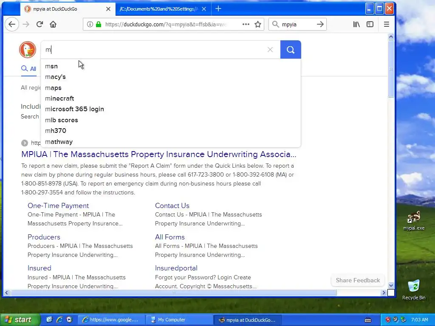Viewport: 435px width, 326px height.
Task: Toggle the sidebar view icon
Action: pyautogui.click(x=370, y=24)
